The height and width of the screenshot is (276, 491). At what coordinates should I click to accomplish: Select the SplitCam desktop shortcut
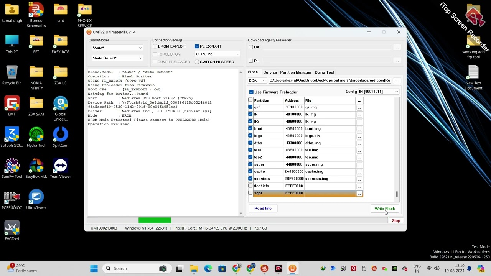pyautogui.click(x=60, y=137)
